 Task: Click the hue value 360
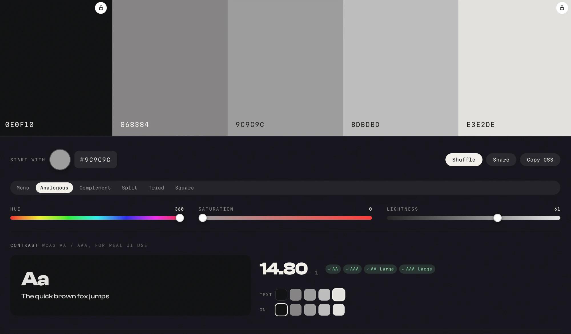(179, 209)
